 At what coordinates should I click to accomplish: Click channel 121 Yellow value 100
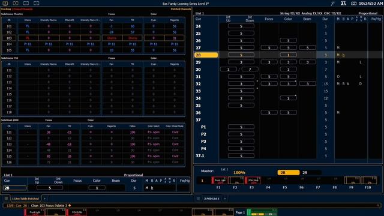tap(133, 132)
